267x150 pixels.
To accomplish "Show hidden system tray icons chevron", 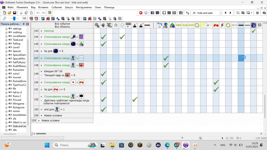I will click(215, 145).
